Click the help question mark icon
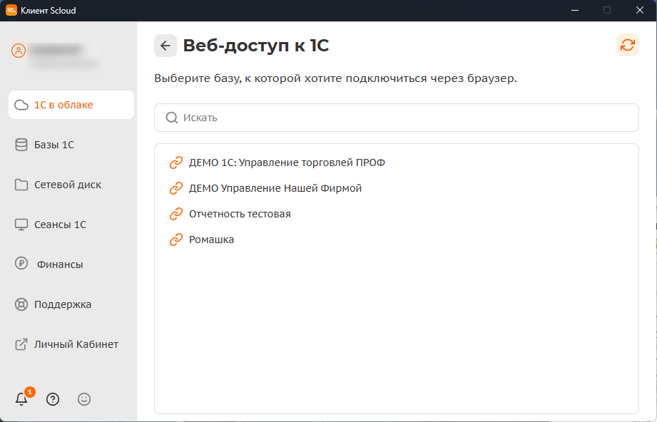The width and height of the screenshot is (657, 422). point(53,399)
